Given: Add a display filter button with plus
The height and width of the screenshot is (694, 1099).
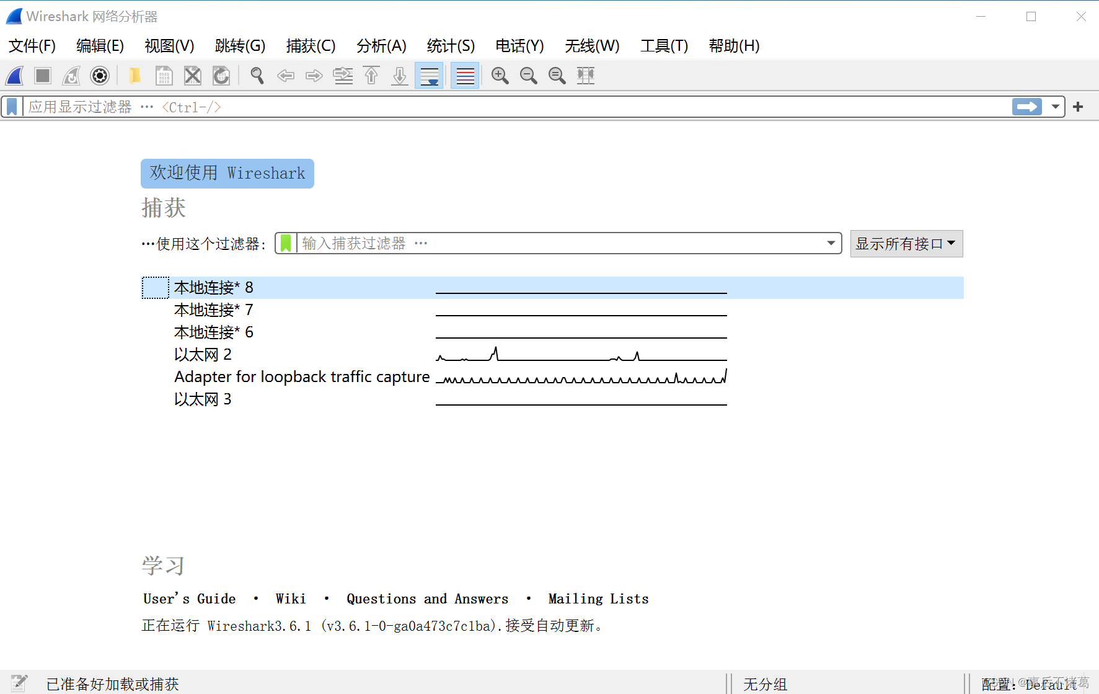Looking at the screenshot, I should point(1078,107).
